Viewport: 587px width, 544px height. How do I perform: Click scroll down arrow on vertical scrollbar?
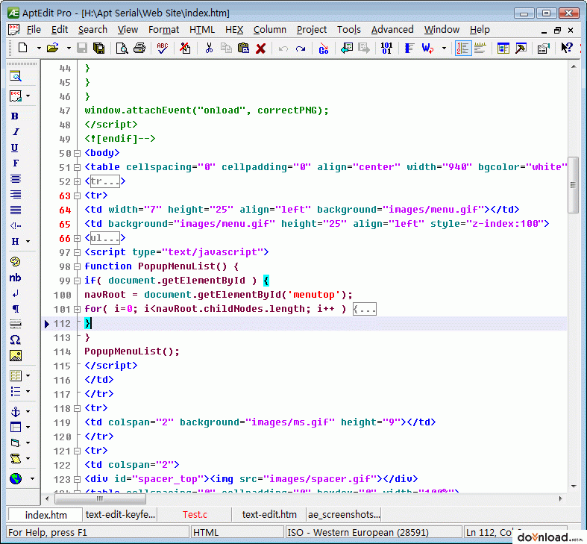click(574, 487)
